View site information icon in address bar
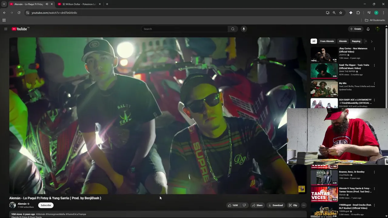388x218 pixels. coord(28,13)
